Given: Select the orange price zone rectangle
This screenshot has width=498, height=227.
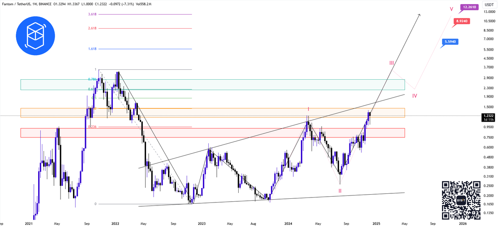Looking at the screenshot, I should click(x=212, y=113).
